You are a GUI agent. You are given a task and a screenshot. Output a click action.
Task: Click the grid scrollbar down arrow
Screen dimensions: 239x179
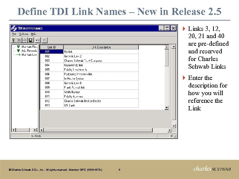(x=167, y=108)
